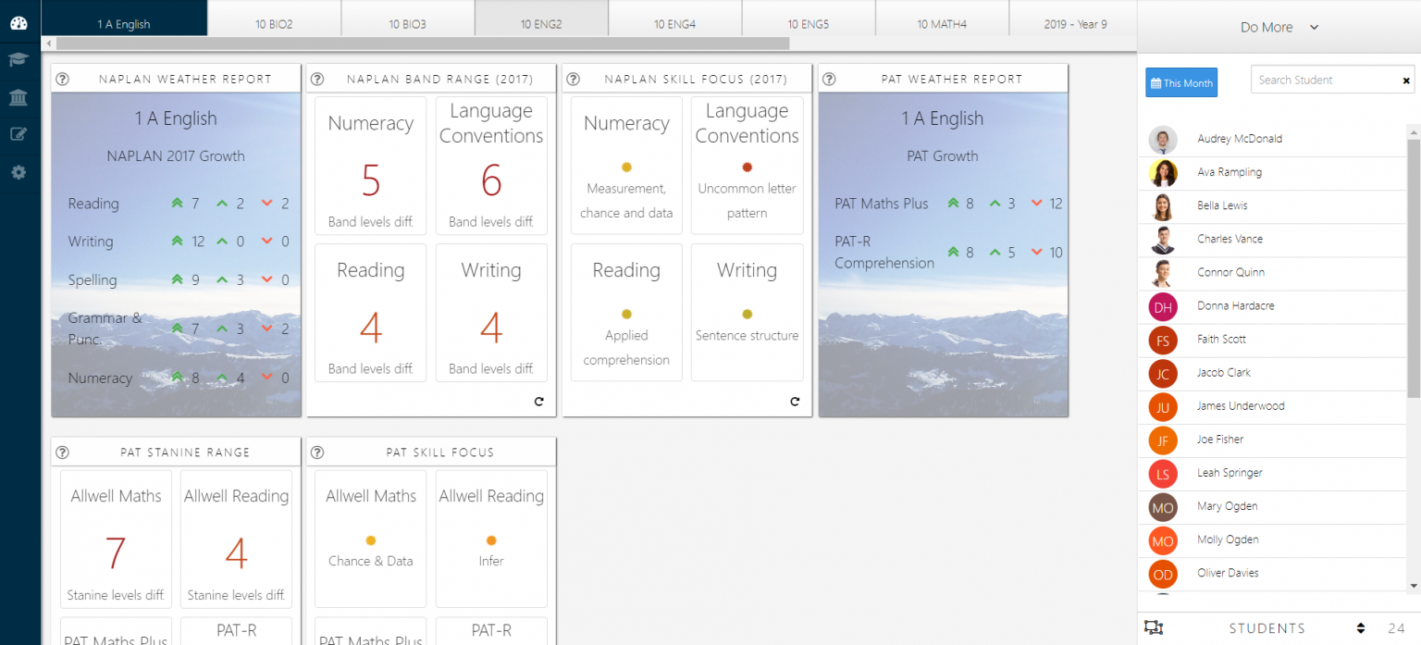Toggle the Students sort arrows
The width and height of the screenshot is (1421, 645).
(x=1360, y=628)
